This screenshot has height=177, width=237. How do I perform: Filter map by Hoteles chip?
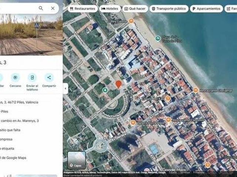point(110,9)
